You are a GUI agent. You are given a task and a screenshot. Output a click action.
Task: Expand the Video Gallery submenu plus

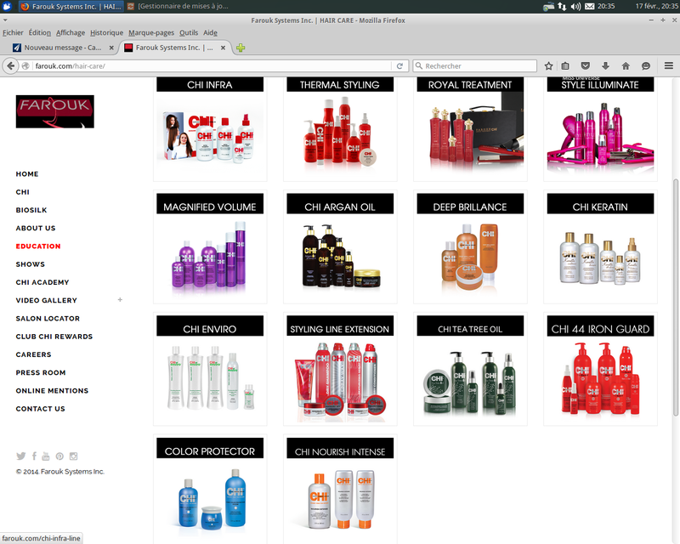pyautogui.click(x=120, y=300)
